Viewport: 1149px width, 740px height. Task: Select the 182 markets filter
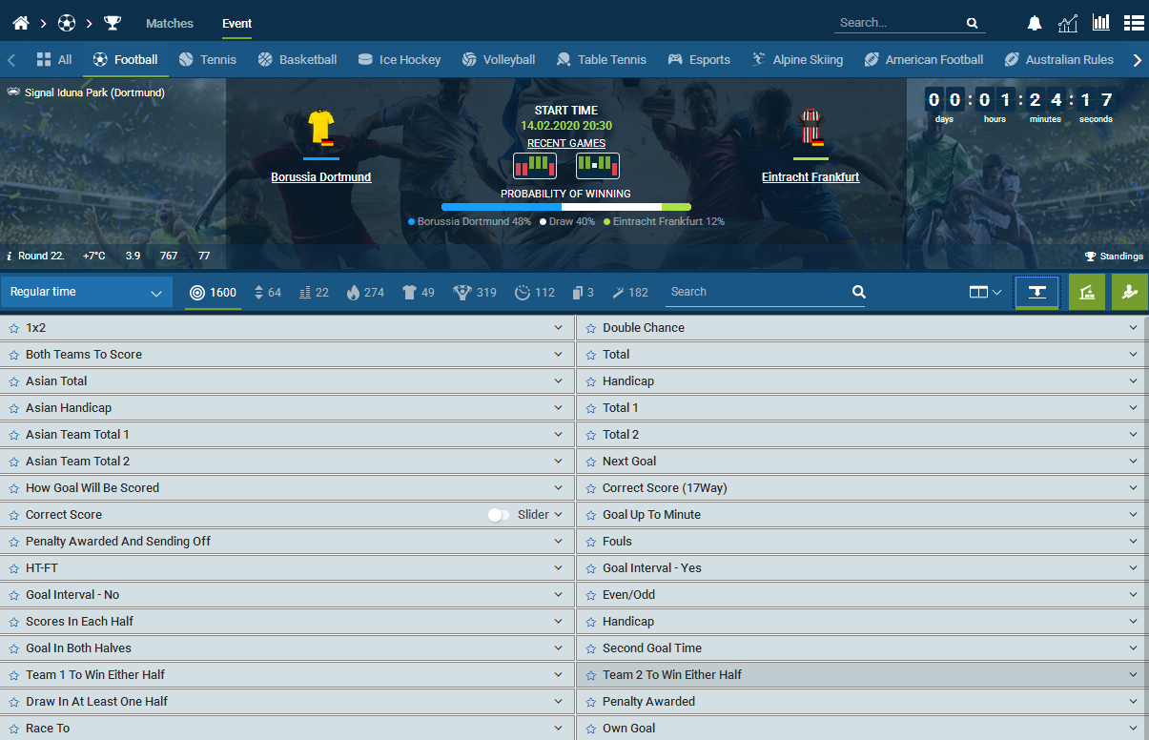pos(629,293)
